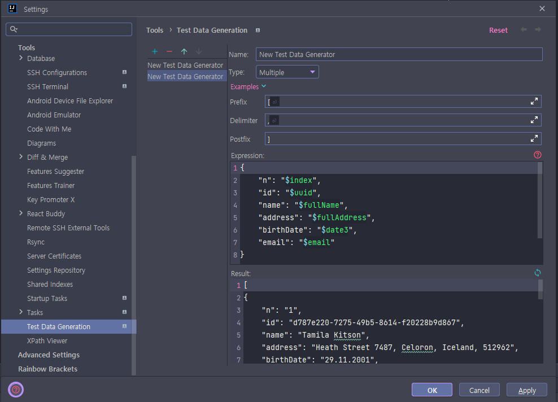Remove the selected generator with minus icon
The height and width of the screenshot is (402, 558).
(169, 51)
